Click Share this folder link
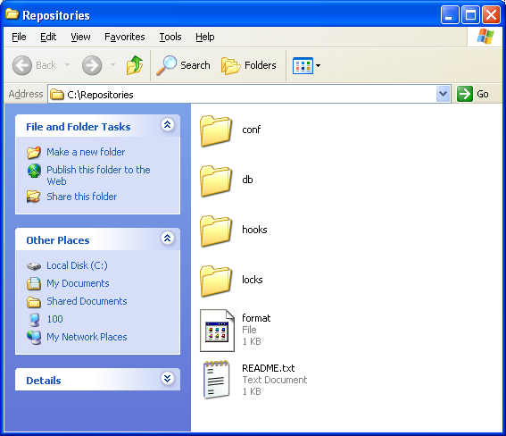 click(x=81, y=197)
